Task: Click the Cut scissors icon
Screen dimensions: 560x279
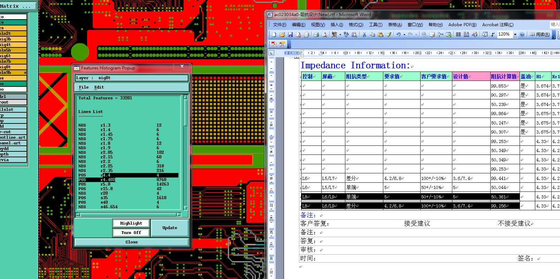Action: point(364,35)
